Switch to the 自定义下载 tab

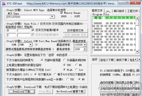click(x=107, y=60)
